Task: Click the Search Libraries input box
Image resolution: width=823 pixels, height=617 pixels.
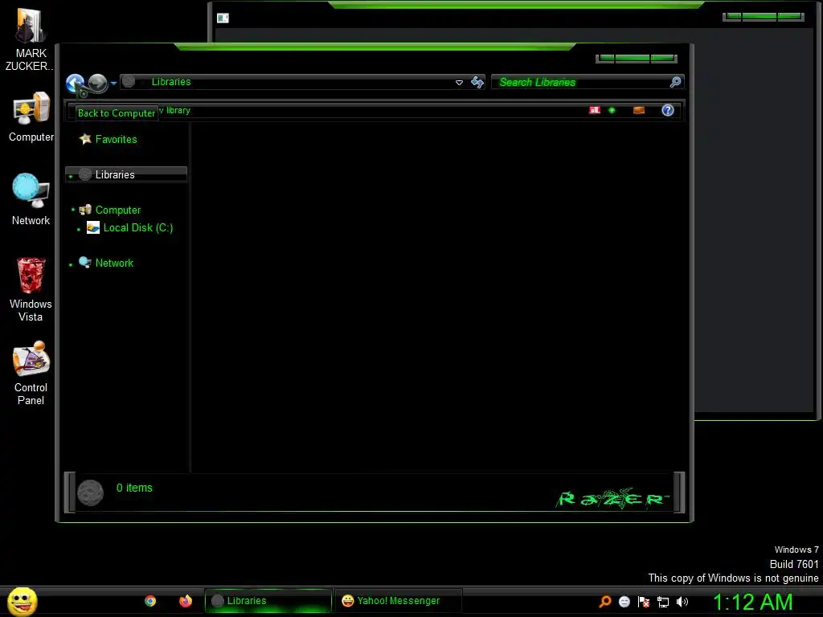Action: [580, 82]
